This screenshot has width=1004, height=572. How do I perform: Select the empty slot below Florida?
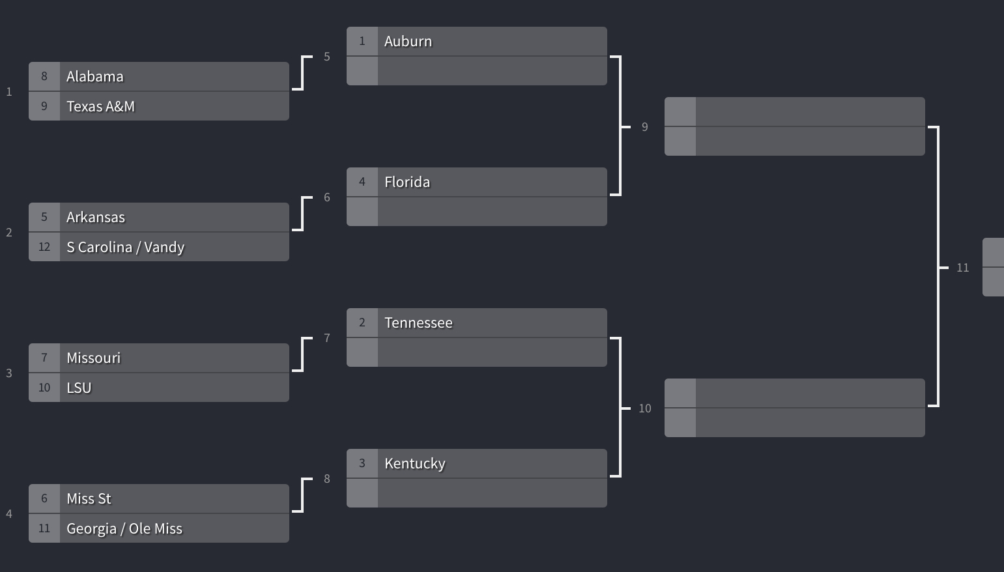click(x=477, y=212)
